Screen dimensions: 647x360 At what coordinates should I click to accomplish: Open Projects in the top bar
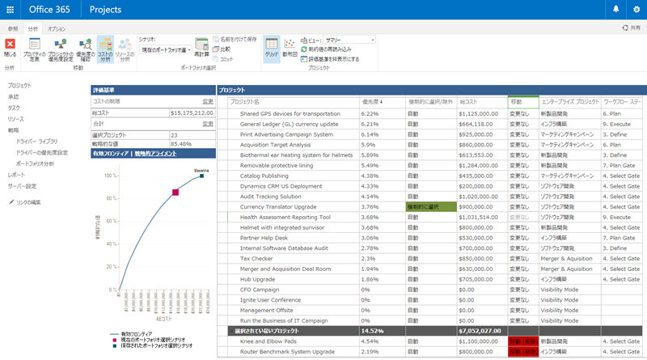tap(105, 10)
